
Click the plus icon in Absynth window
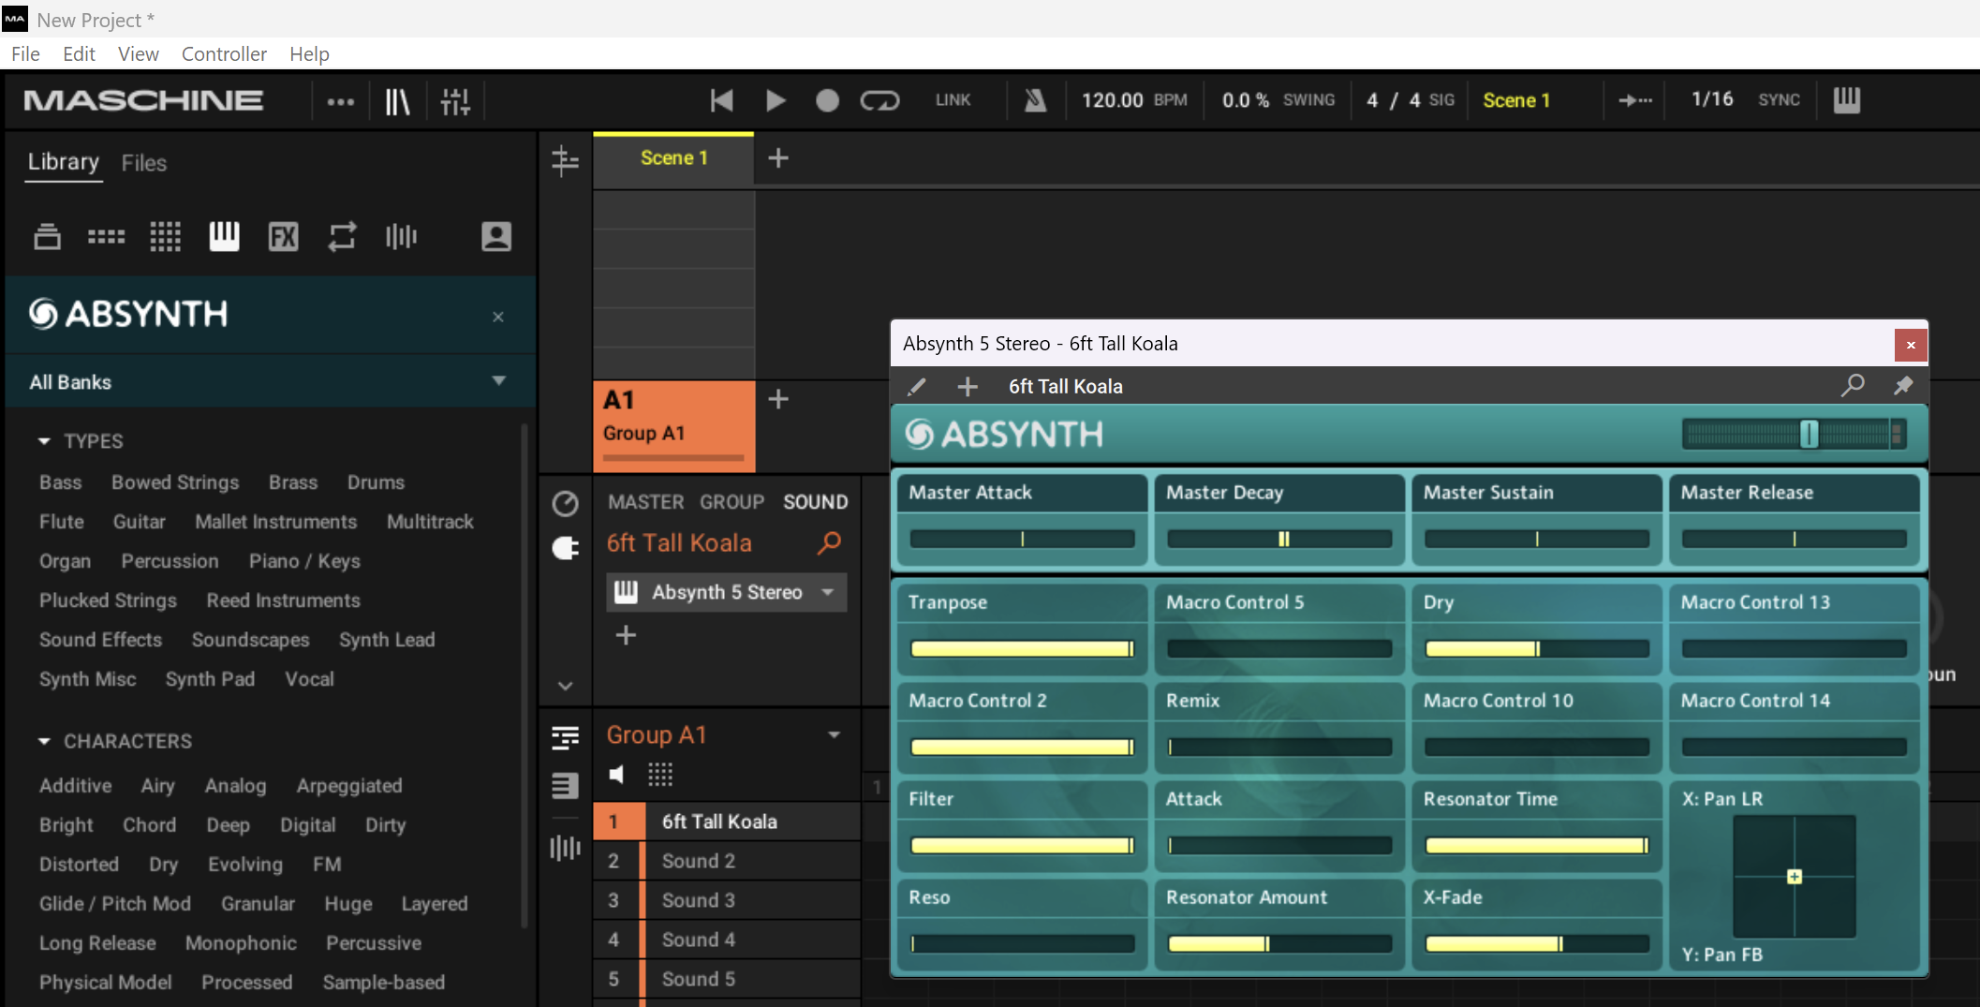click(968, 386)
